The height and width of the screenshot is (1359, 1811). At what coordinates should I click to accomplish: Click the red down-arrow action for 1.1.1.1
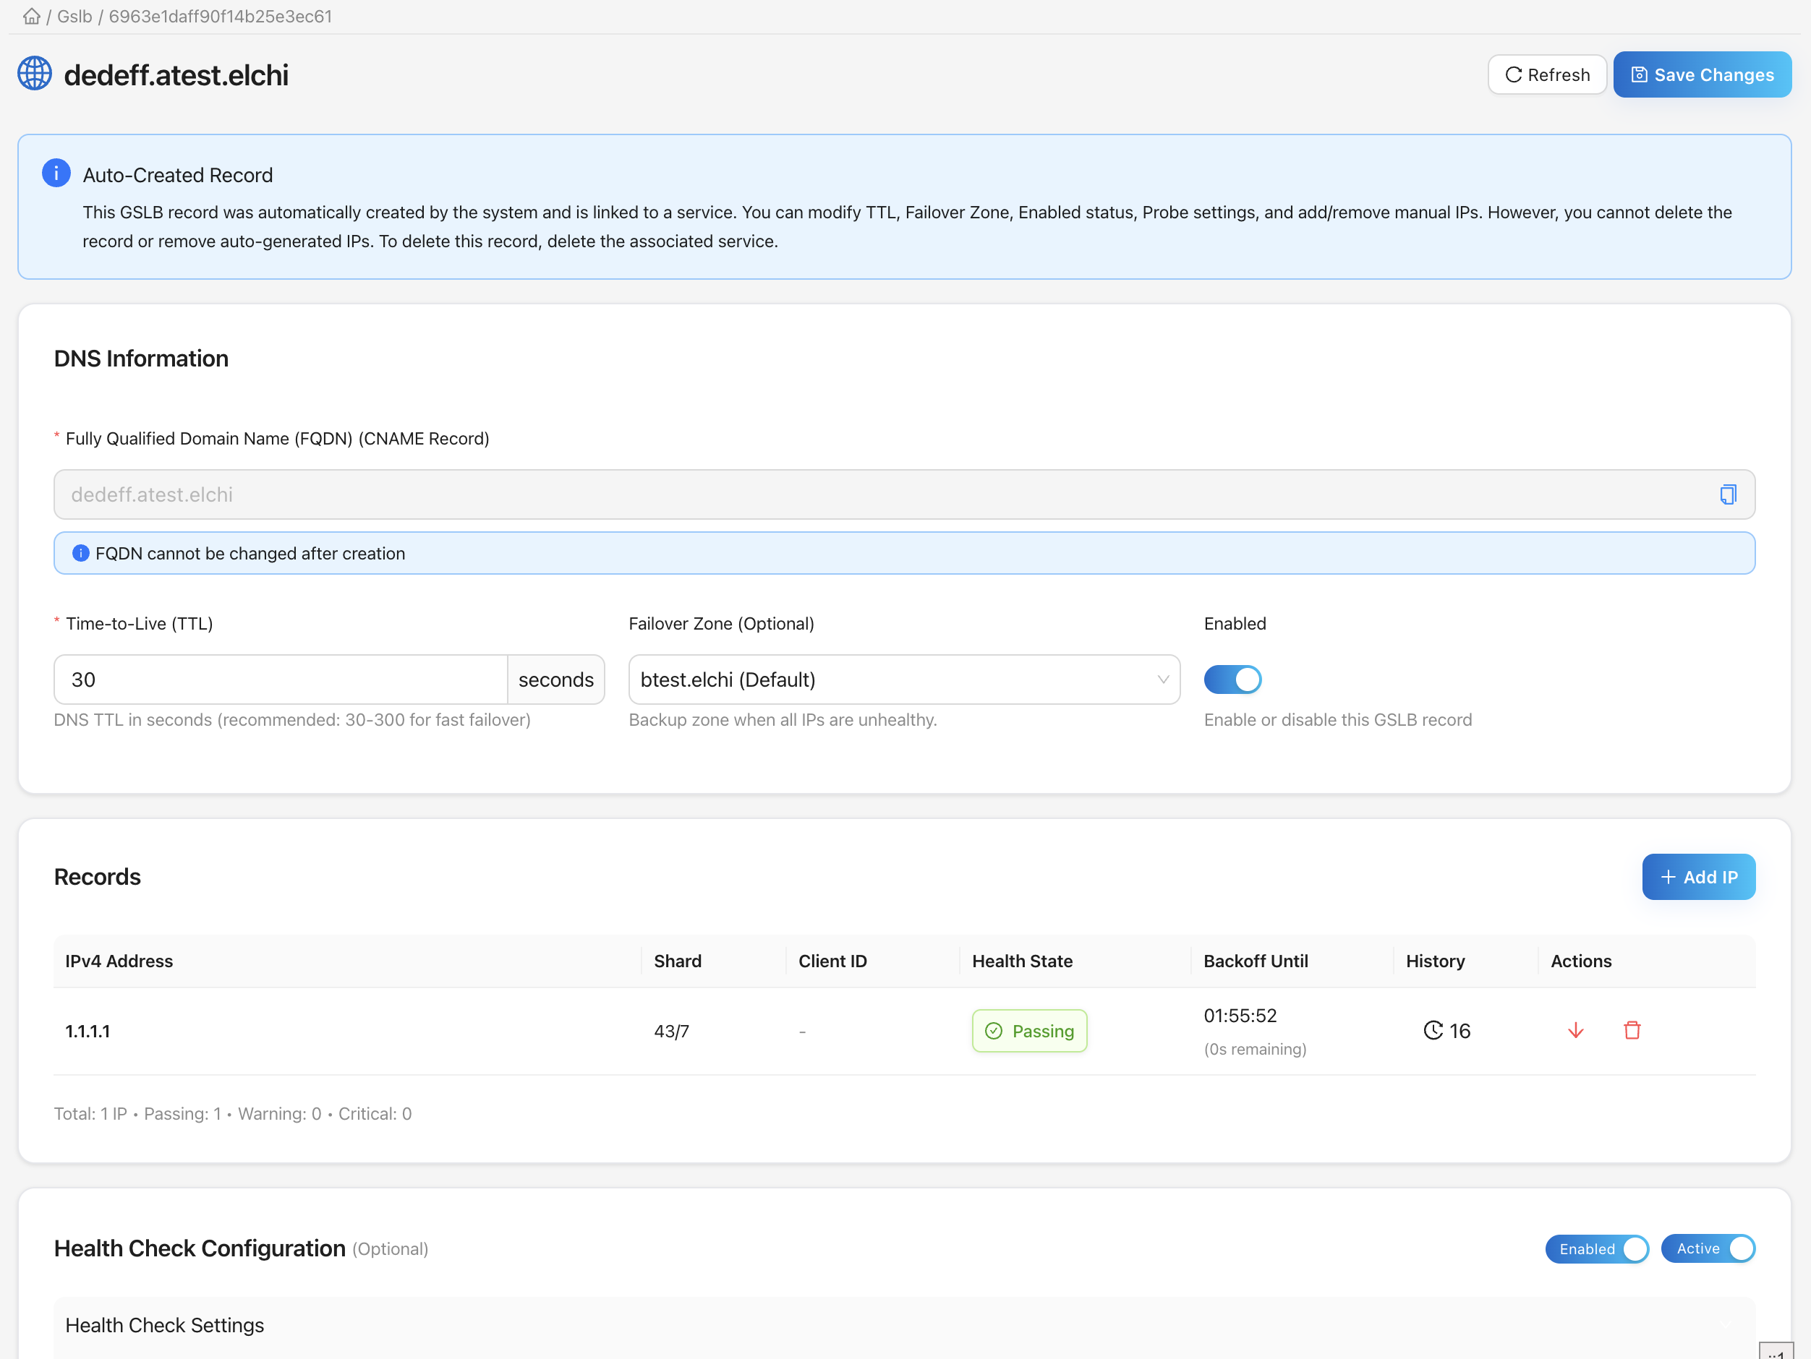point(1575,1030)
